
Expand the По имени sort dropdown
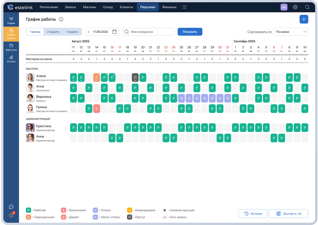click(x=291, y=32)
